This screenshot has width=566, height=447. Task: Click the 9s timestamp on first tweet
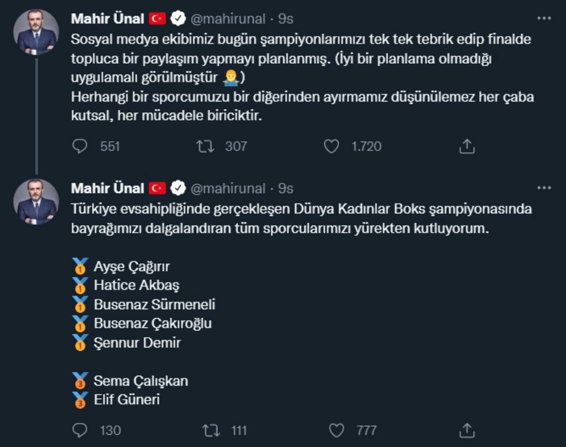click(285, 19)
